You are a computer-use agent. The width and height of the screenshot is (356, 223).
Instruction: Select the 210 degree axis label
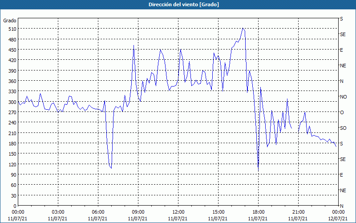pyautogui.click(x=12, y=133)
